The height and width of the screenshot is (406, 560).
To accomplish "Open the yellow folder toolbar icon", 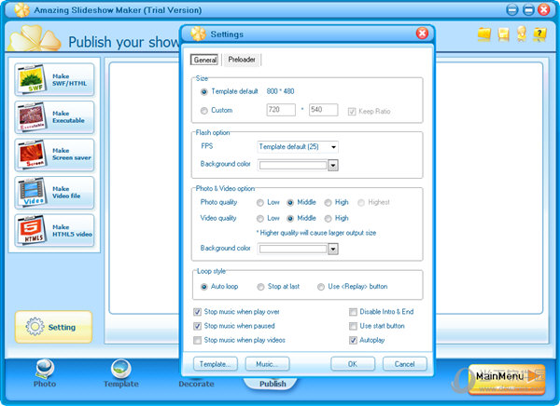I will click(x=483, y=34).
